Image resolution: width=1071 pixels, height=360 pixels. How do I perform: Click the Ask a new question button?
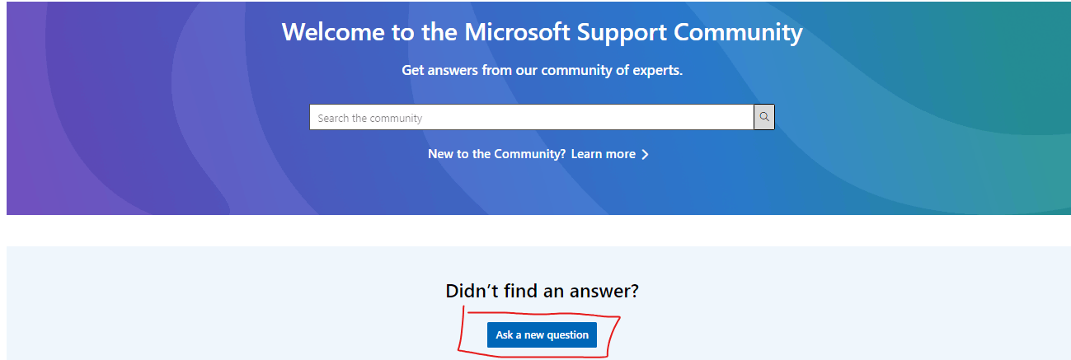(x=542, y=334)
